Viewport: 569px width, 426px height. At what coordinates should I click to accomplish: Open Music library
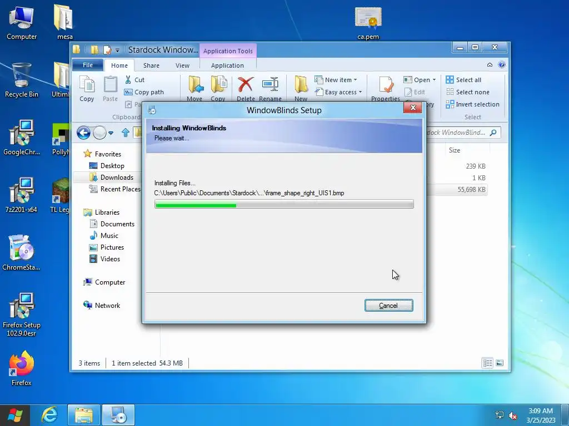pyautogui.click(x=104, y=235)
